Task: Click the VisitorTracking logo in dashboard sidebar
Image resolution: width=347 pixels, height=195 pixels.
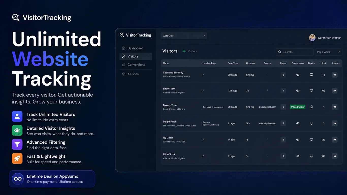Action: [x=135, y=35]
